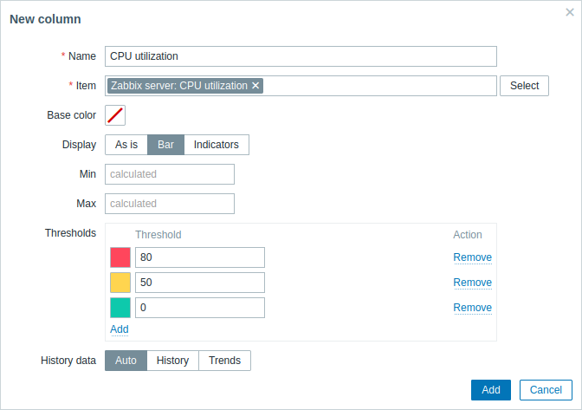Remove the threshold with value 0

point(473,308)
